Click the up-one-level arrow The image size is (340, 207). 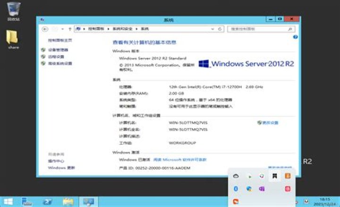(x=70, y=29)
